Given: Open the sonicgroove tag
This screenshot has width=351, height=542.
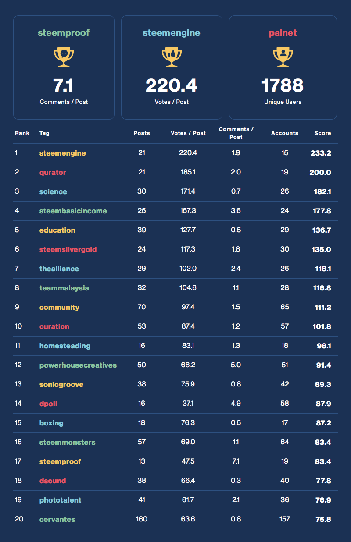Looking at the screenshot, I should pos(61,384).
